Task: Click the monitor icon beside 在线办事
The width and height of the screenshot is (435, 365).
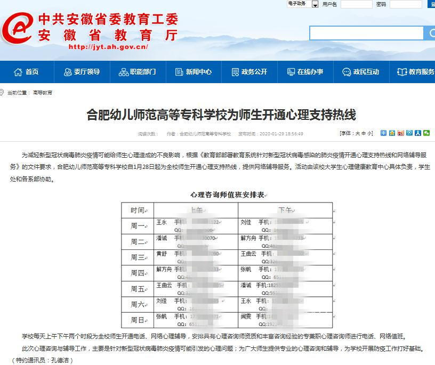Action: (291, 72)
